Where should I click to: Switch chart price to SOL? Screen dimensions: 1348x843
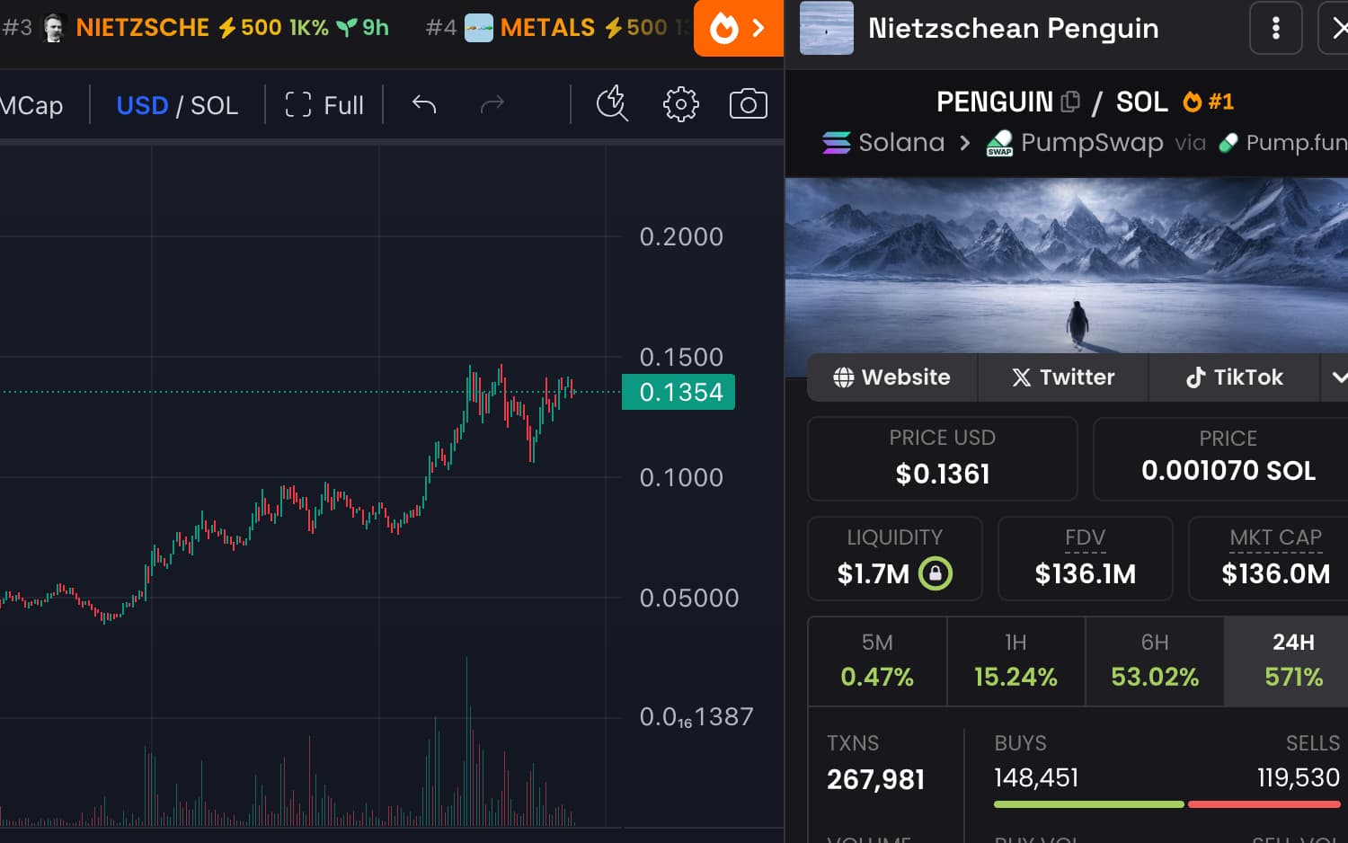point(215,105)
